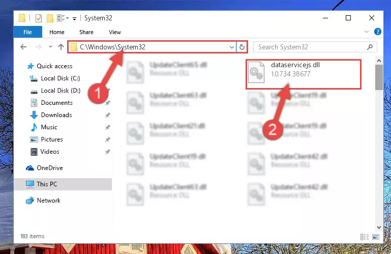Open Pictures folder in the sidebar
391x254 pixels.
tap(46, 139)
